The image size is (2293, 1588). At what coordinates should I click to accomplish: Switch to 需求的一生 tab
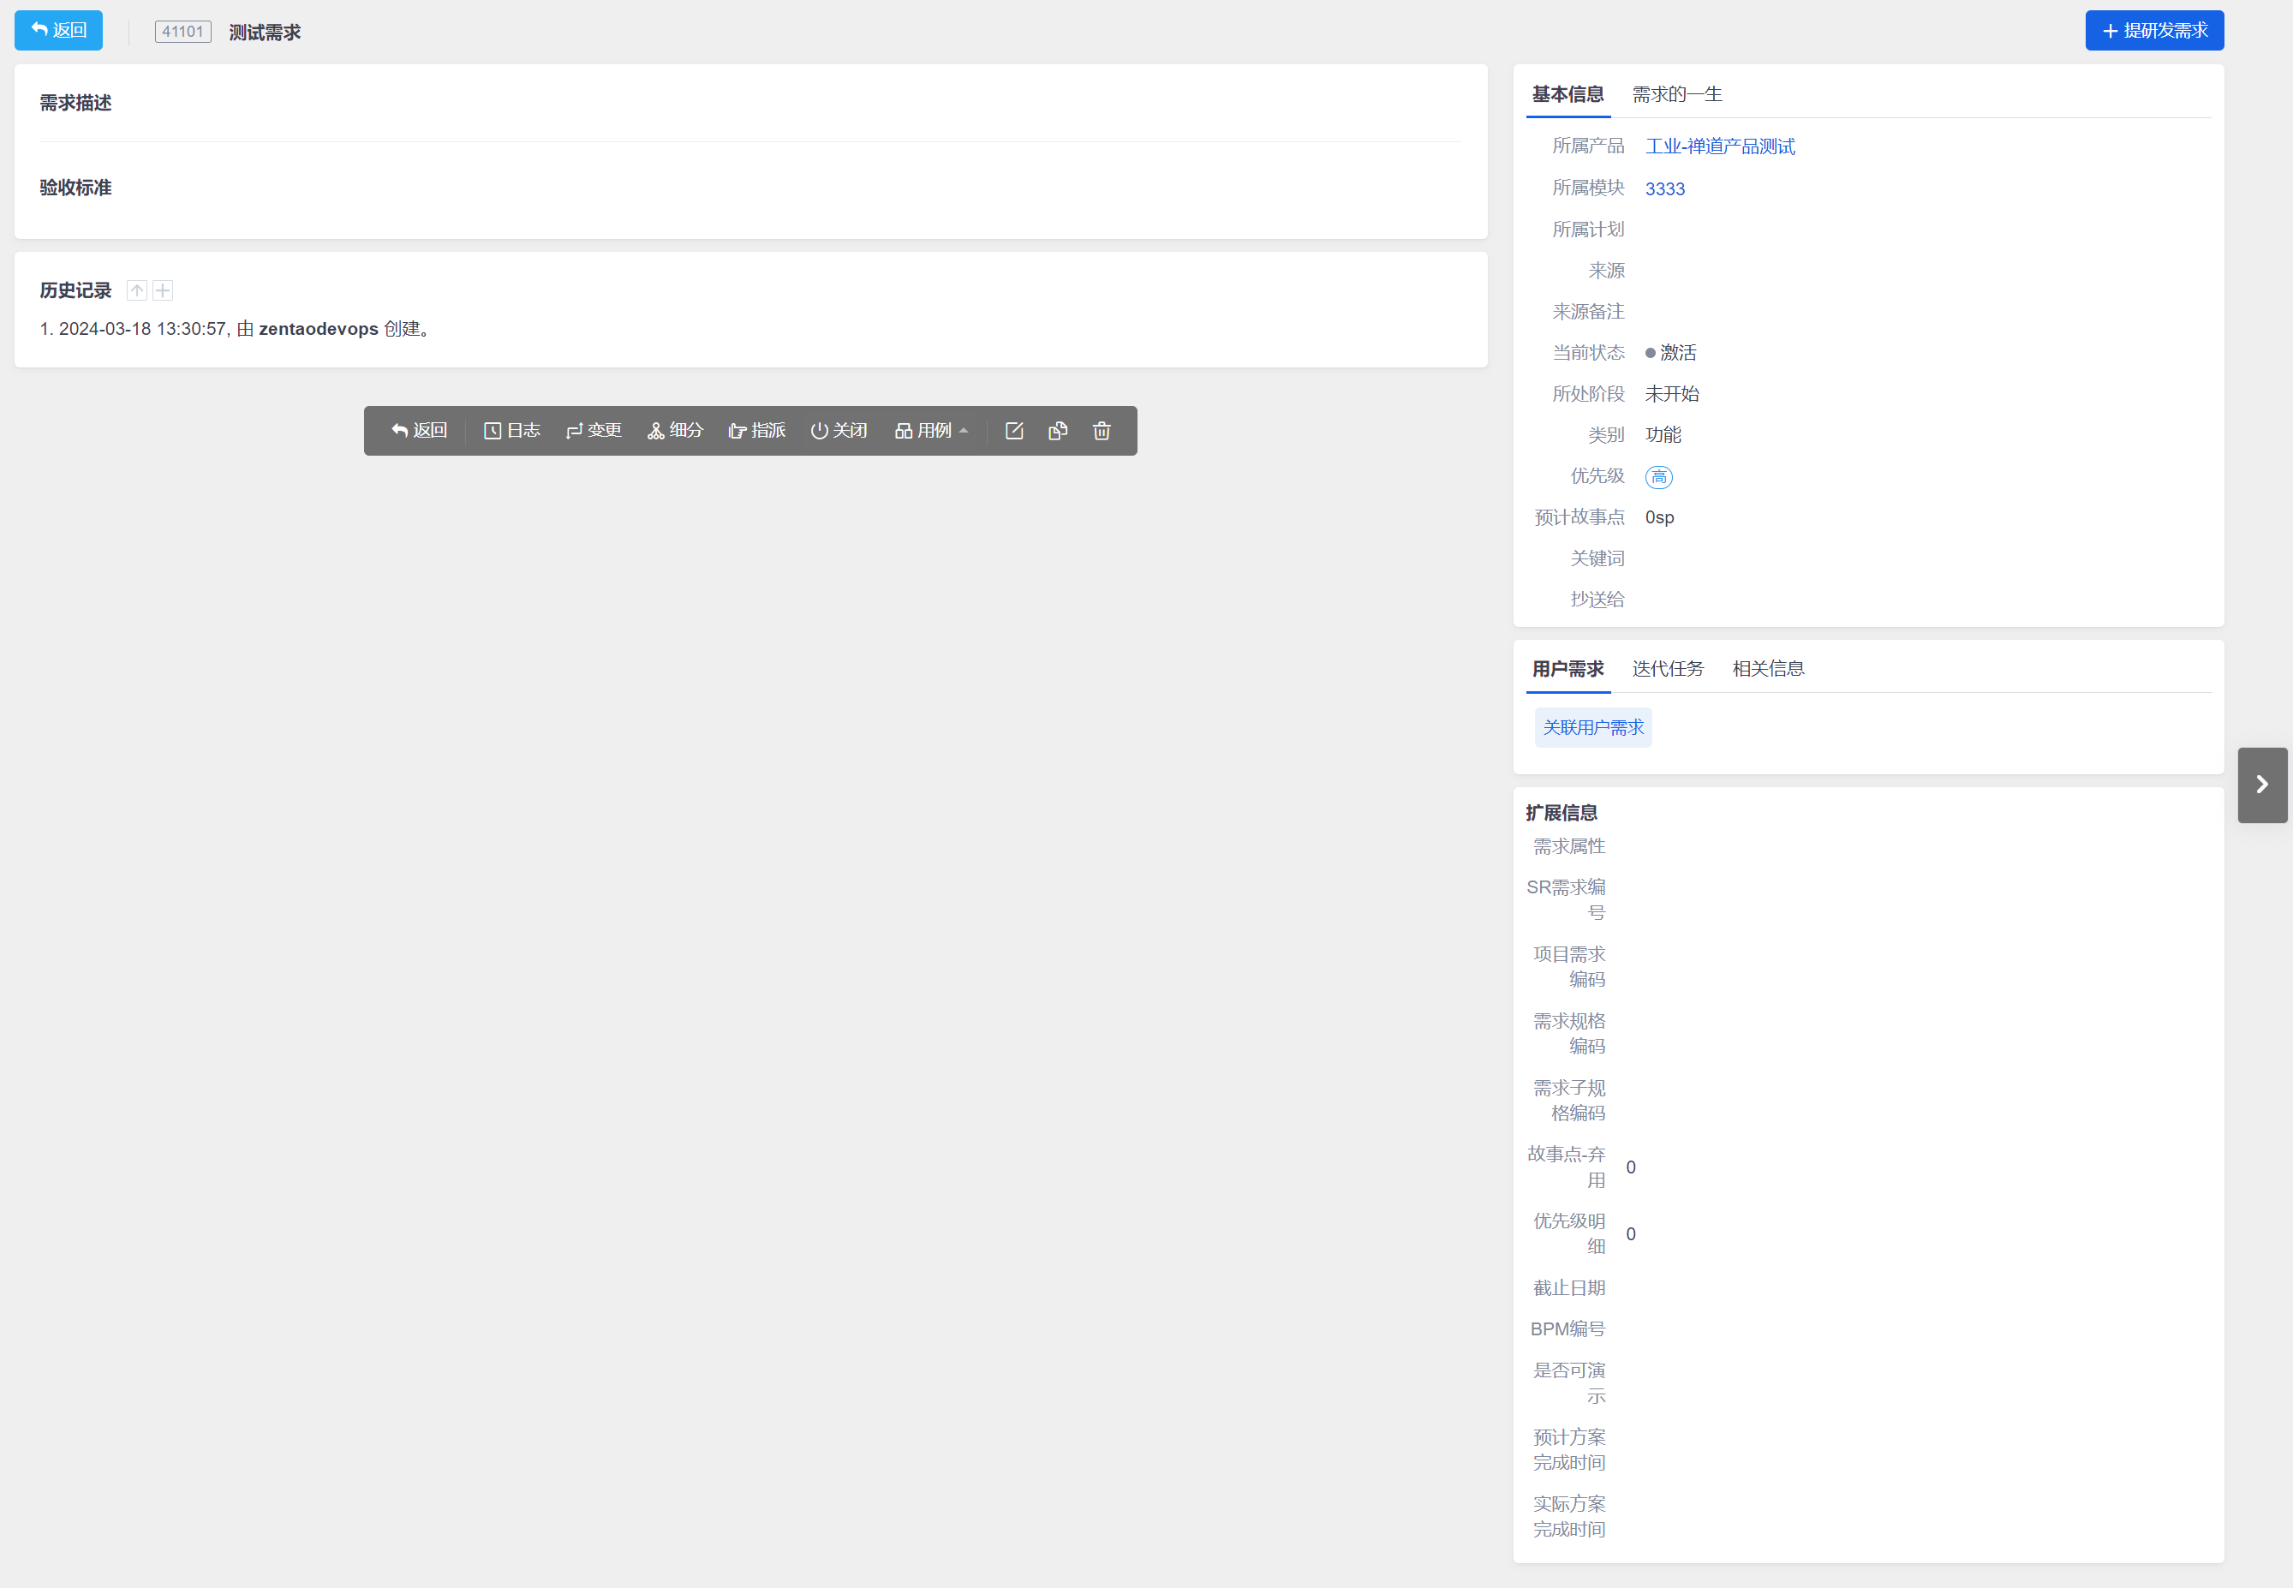[x=1676, y=94]
